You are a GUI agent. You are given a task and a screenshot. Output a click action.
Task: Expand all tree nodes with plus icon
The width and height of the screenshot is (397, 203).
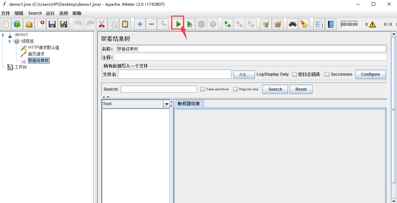pyautogui.click(x=140, y=24)
